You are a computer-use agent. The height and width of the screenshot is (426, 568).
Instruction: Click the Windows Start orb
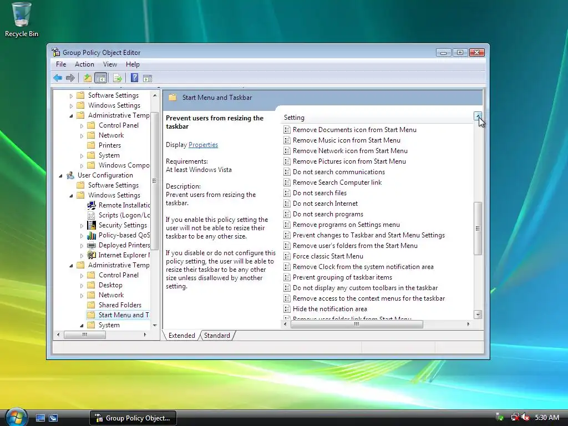click(16, 417)
